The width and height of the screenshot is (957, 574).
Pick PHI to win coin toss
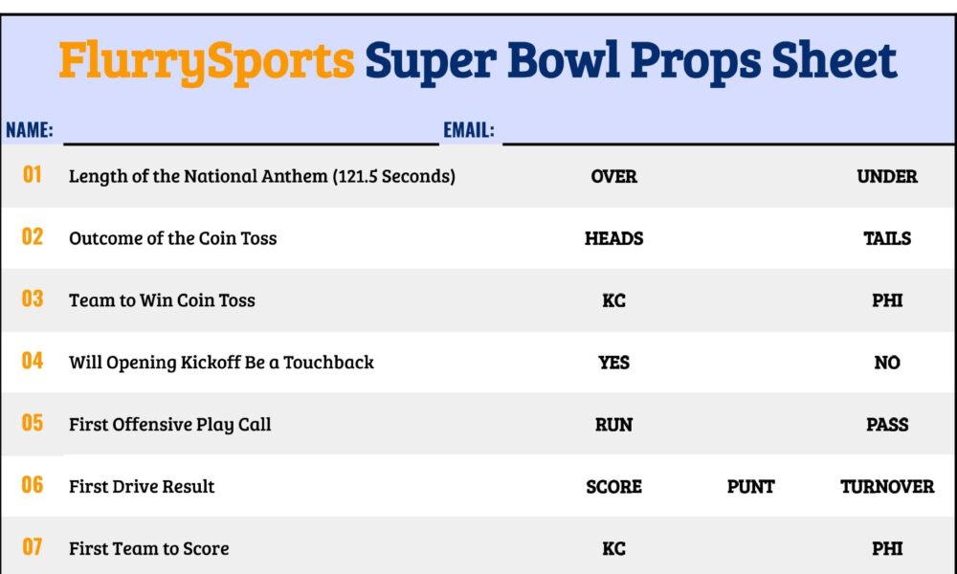point(887,300)
